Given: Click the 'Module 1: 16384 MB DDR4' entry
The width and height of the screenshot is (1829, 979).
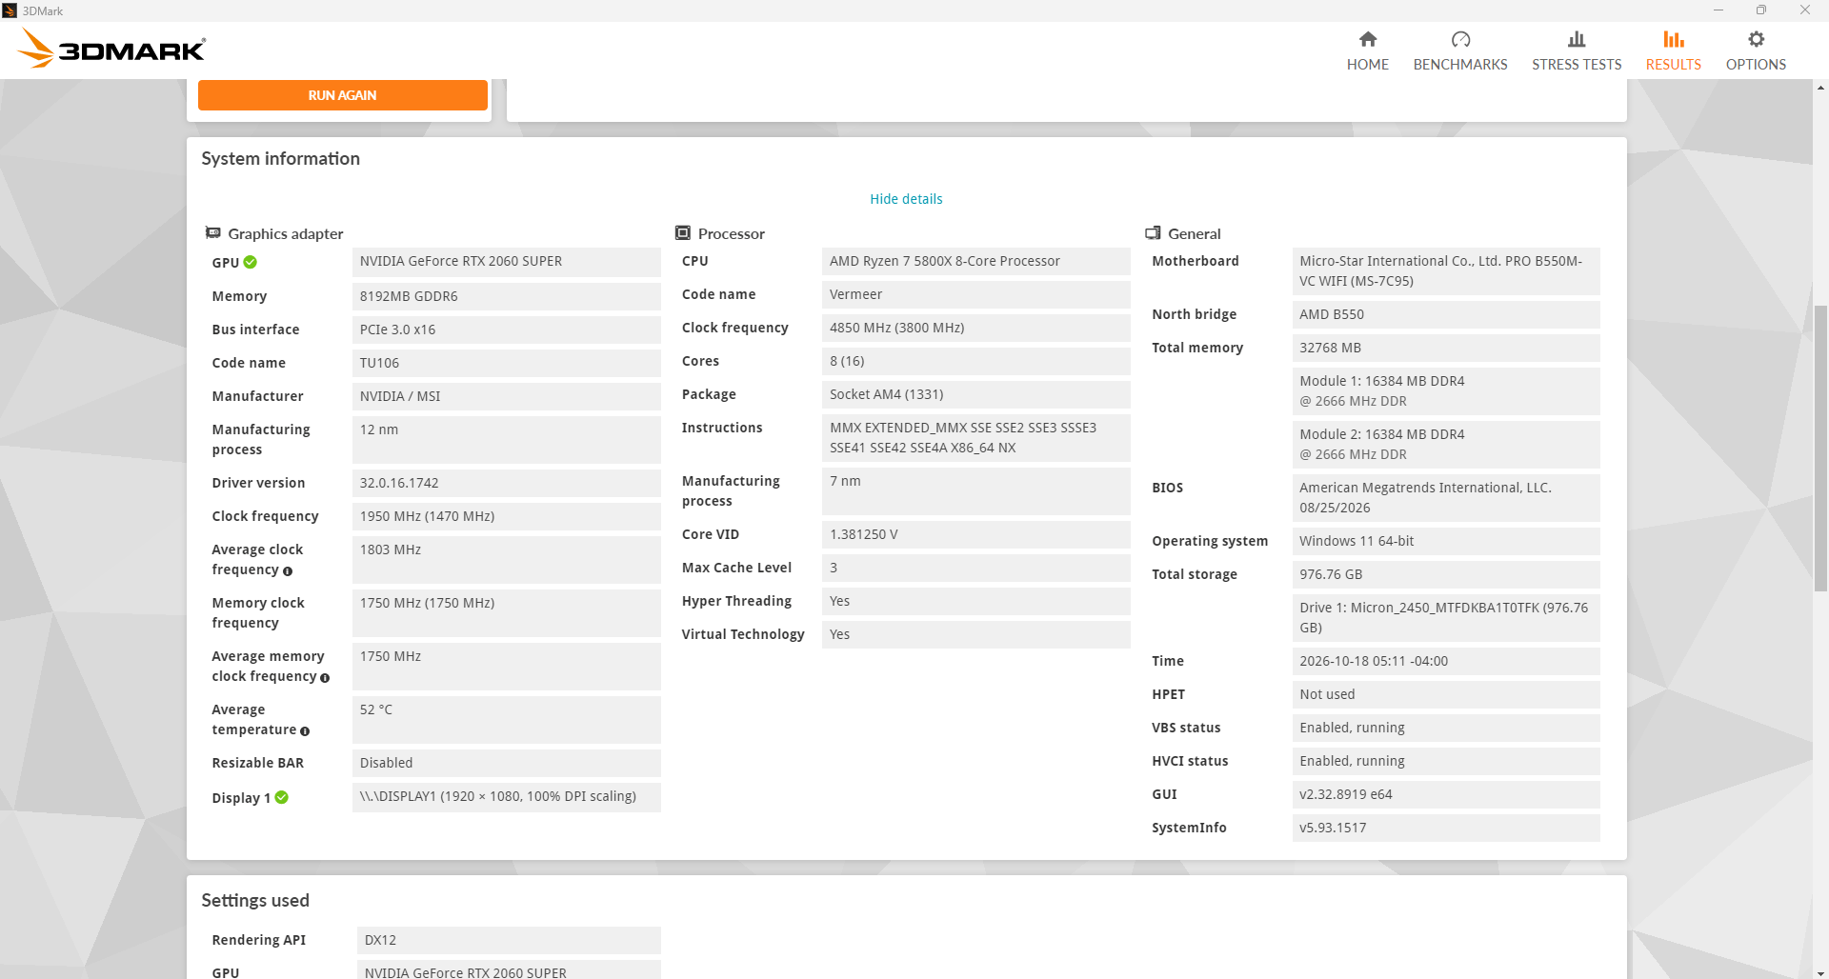Looking at the screenshot, I should pyautogui.click(x=1446, y=391).
